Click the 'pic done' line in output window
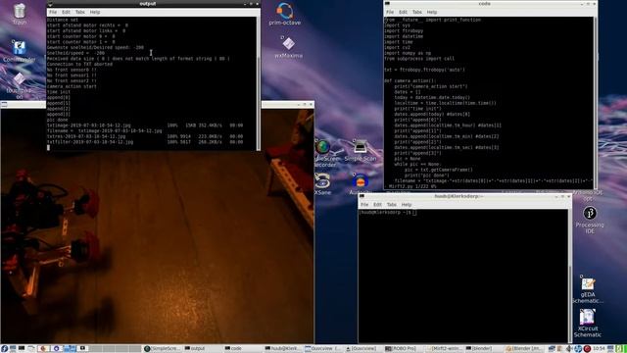The height and width of the screenshot is (353, 627). [57, 120]
